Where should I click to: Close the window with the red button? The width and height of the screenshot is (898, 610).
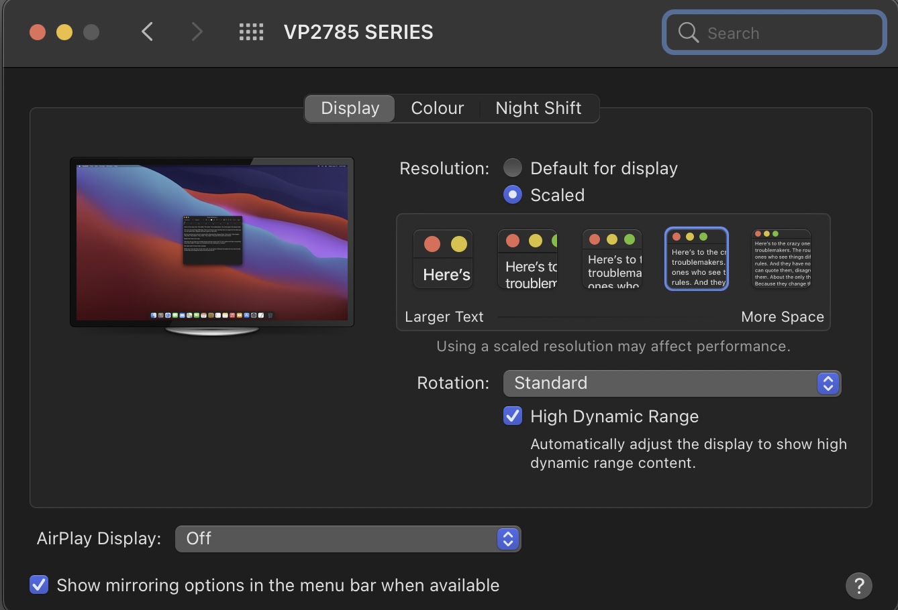(38, 32)
